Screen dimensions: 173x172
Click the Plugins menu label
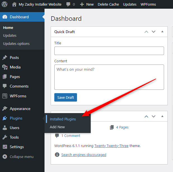pyautogui.click(x=16, y=118)
